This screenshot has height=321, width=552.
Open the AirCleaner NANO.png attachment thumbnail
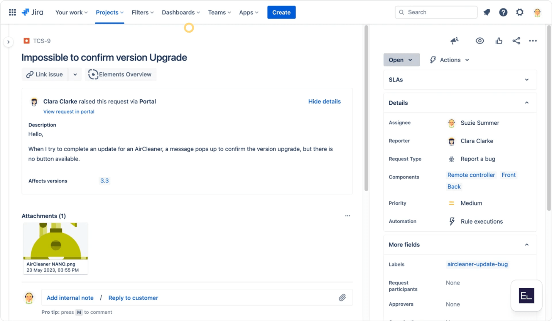[x=56, y=248]
